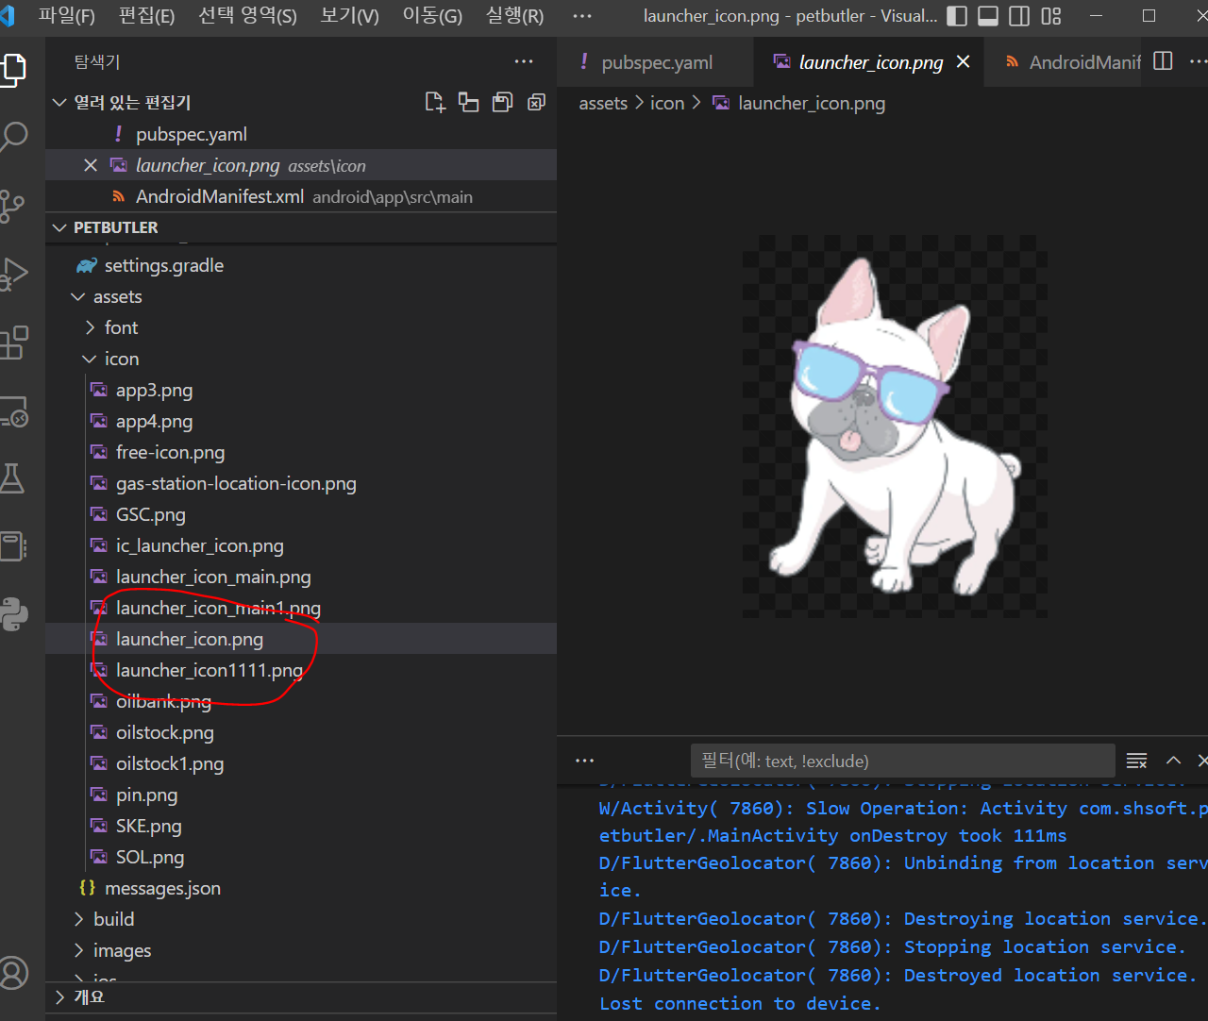1208x1021 pixels.
Task: Open the Remote Explorer view
Action: coord(13,411)
